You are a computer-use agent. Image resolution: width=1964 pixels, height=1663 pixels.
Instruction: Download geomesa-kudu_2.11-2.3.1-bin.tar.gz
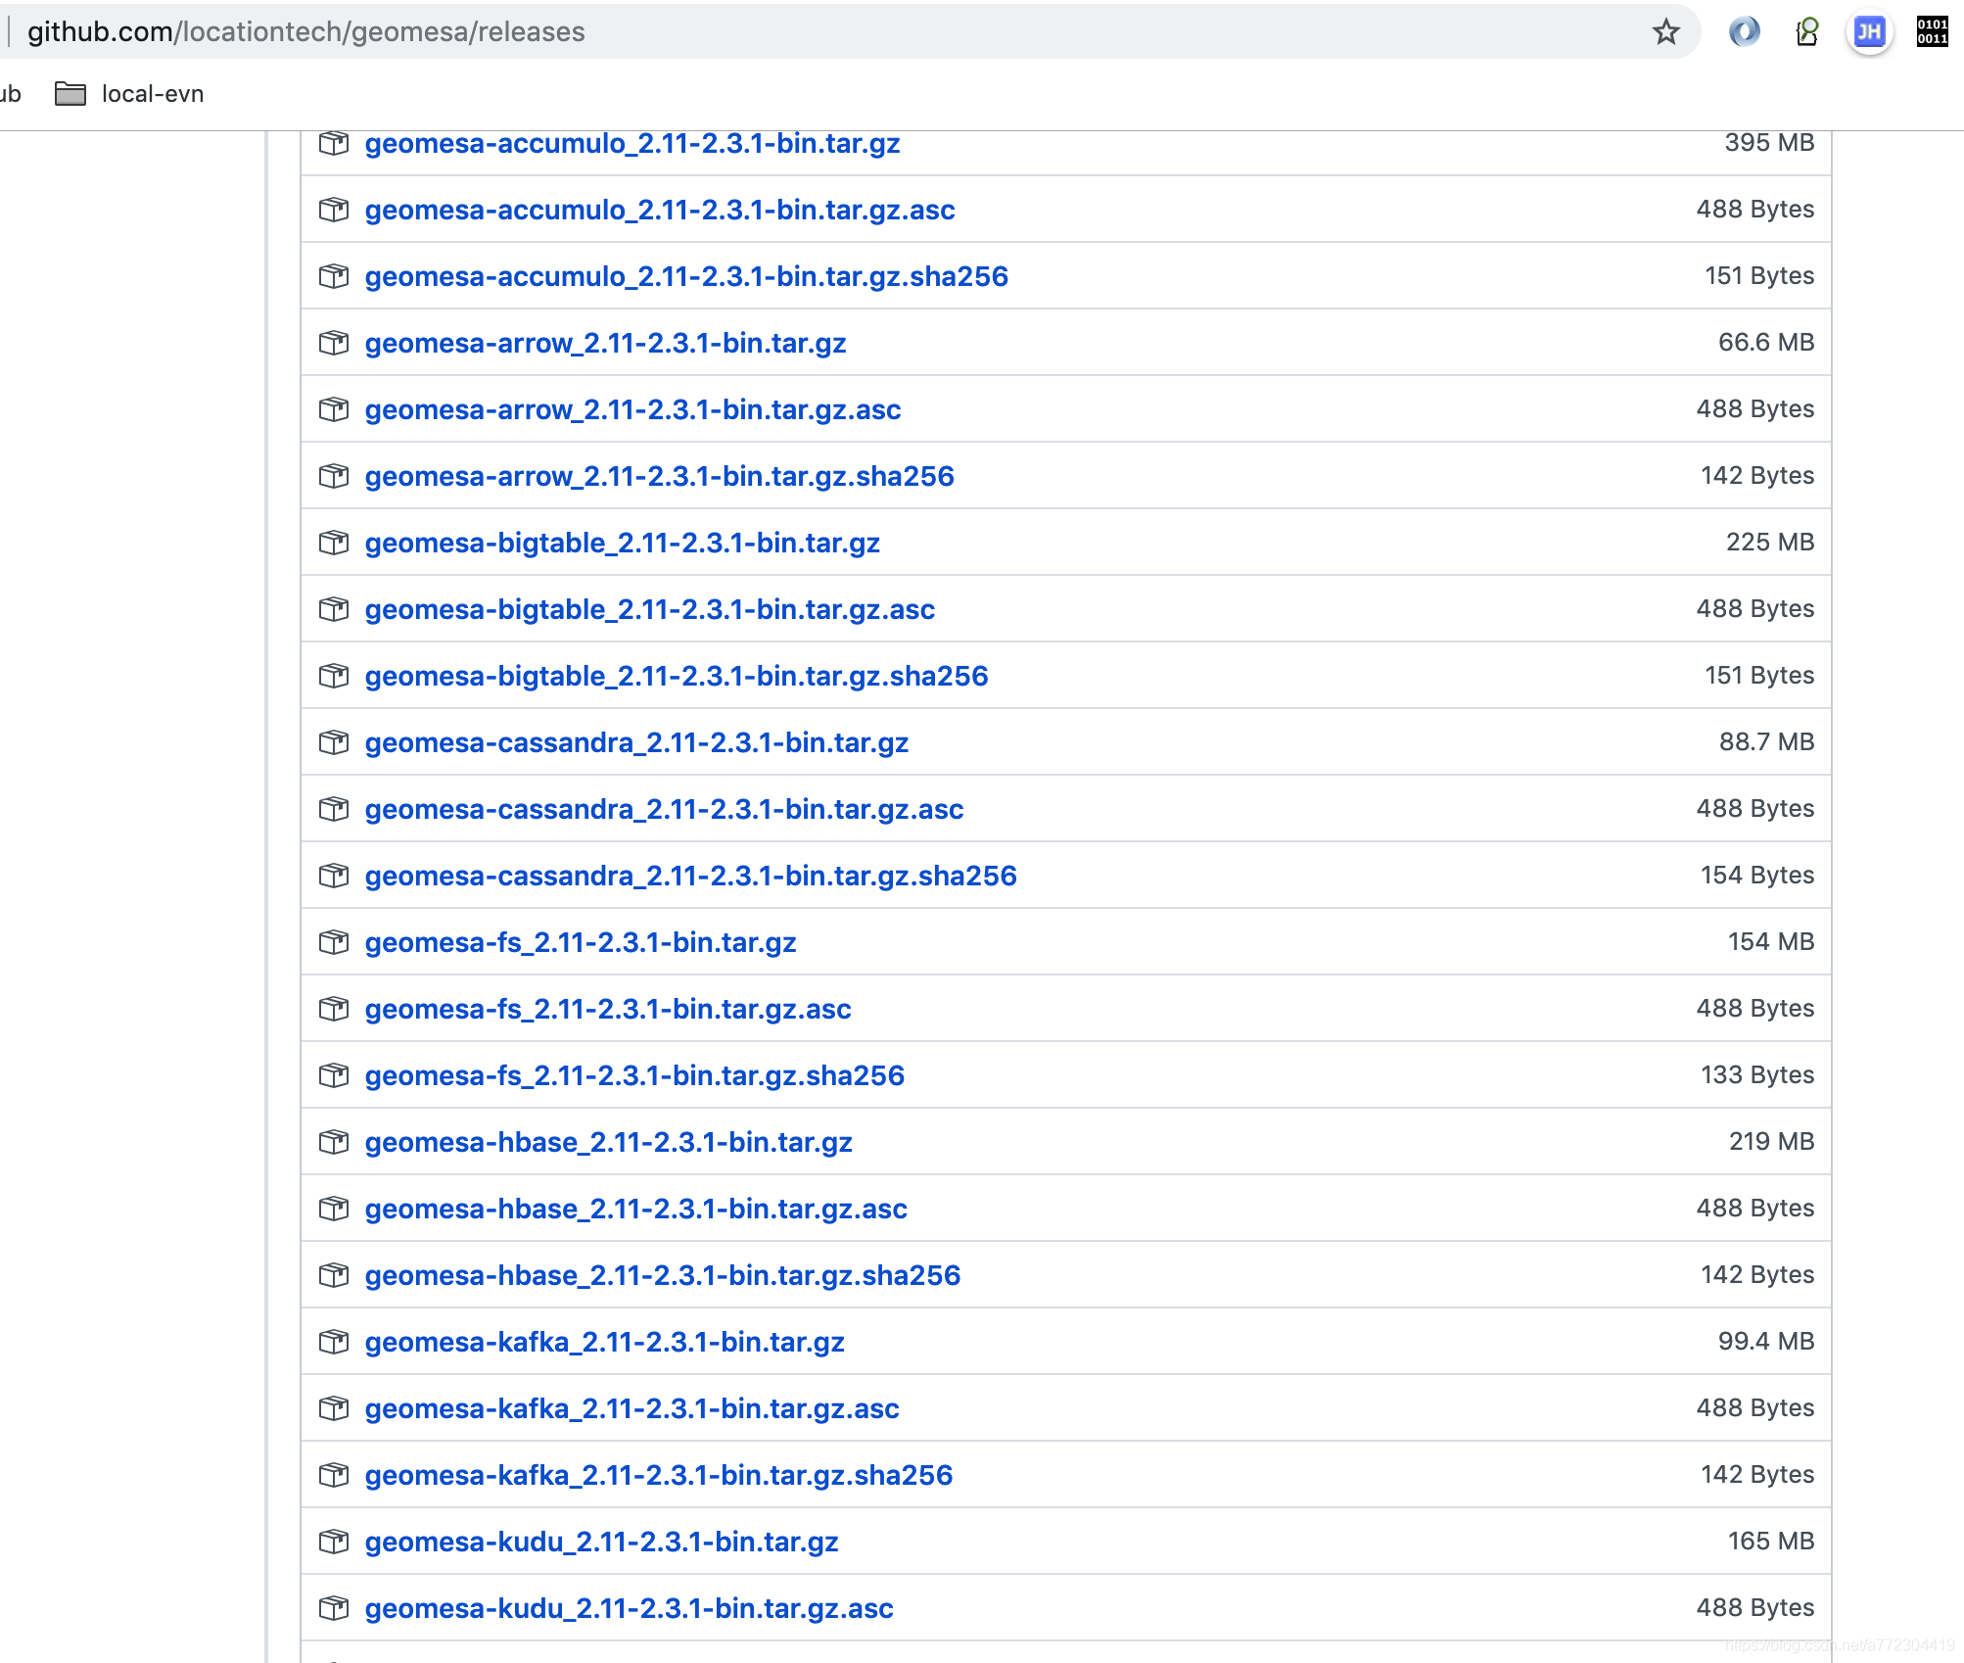[x=601, y=1542]
